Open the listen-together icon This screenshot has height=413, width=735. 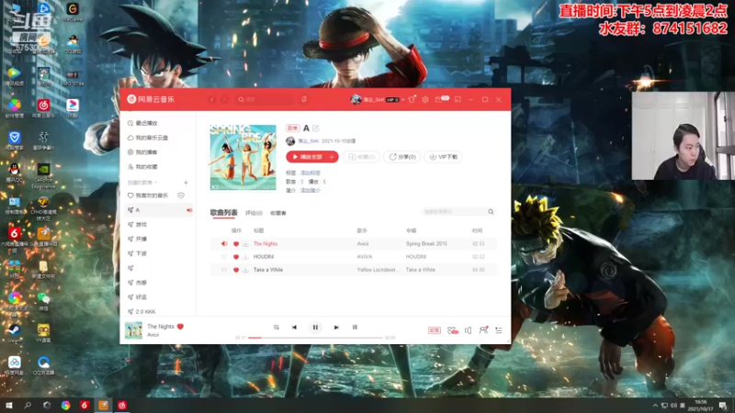pyautogui.click(x=483, y=330)
